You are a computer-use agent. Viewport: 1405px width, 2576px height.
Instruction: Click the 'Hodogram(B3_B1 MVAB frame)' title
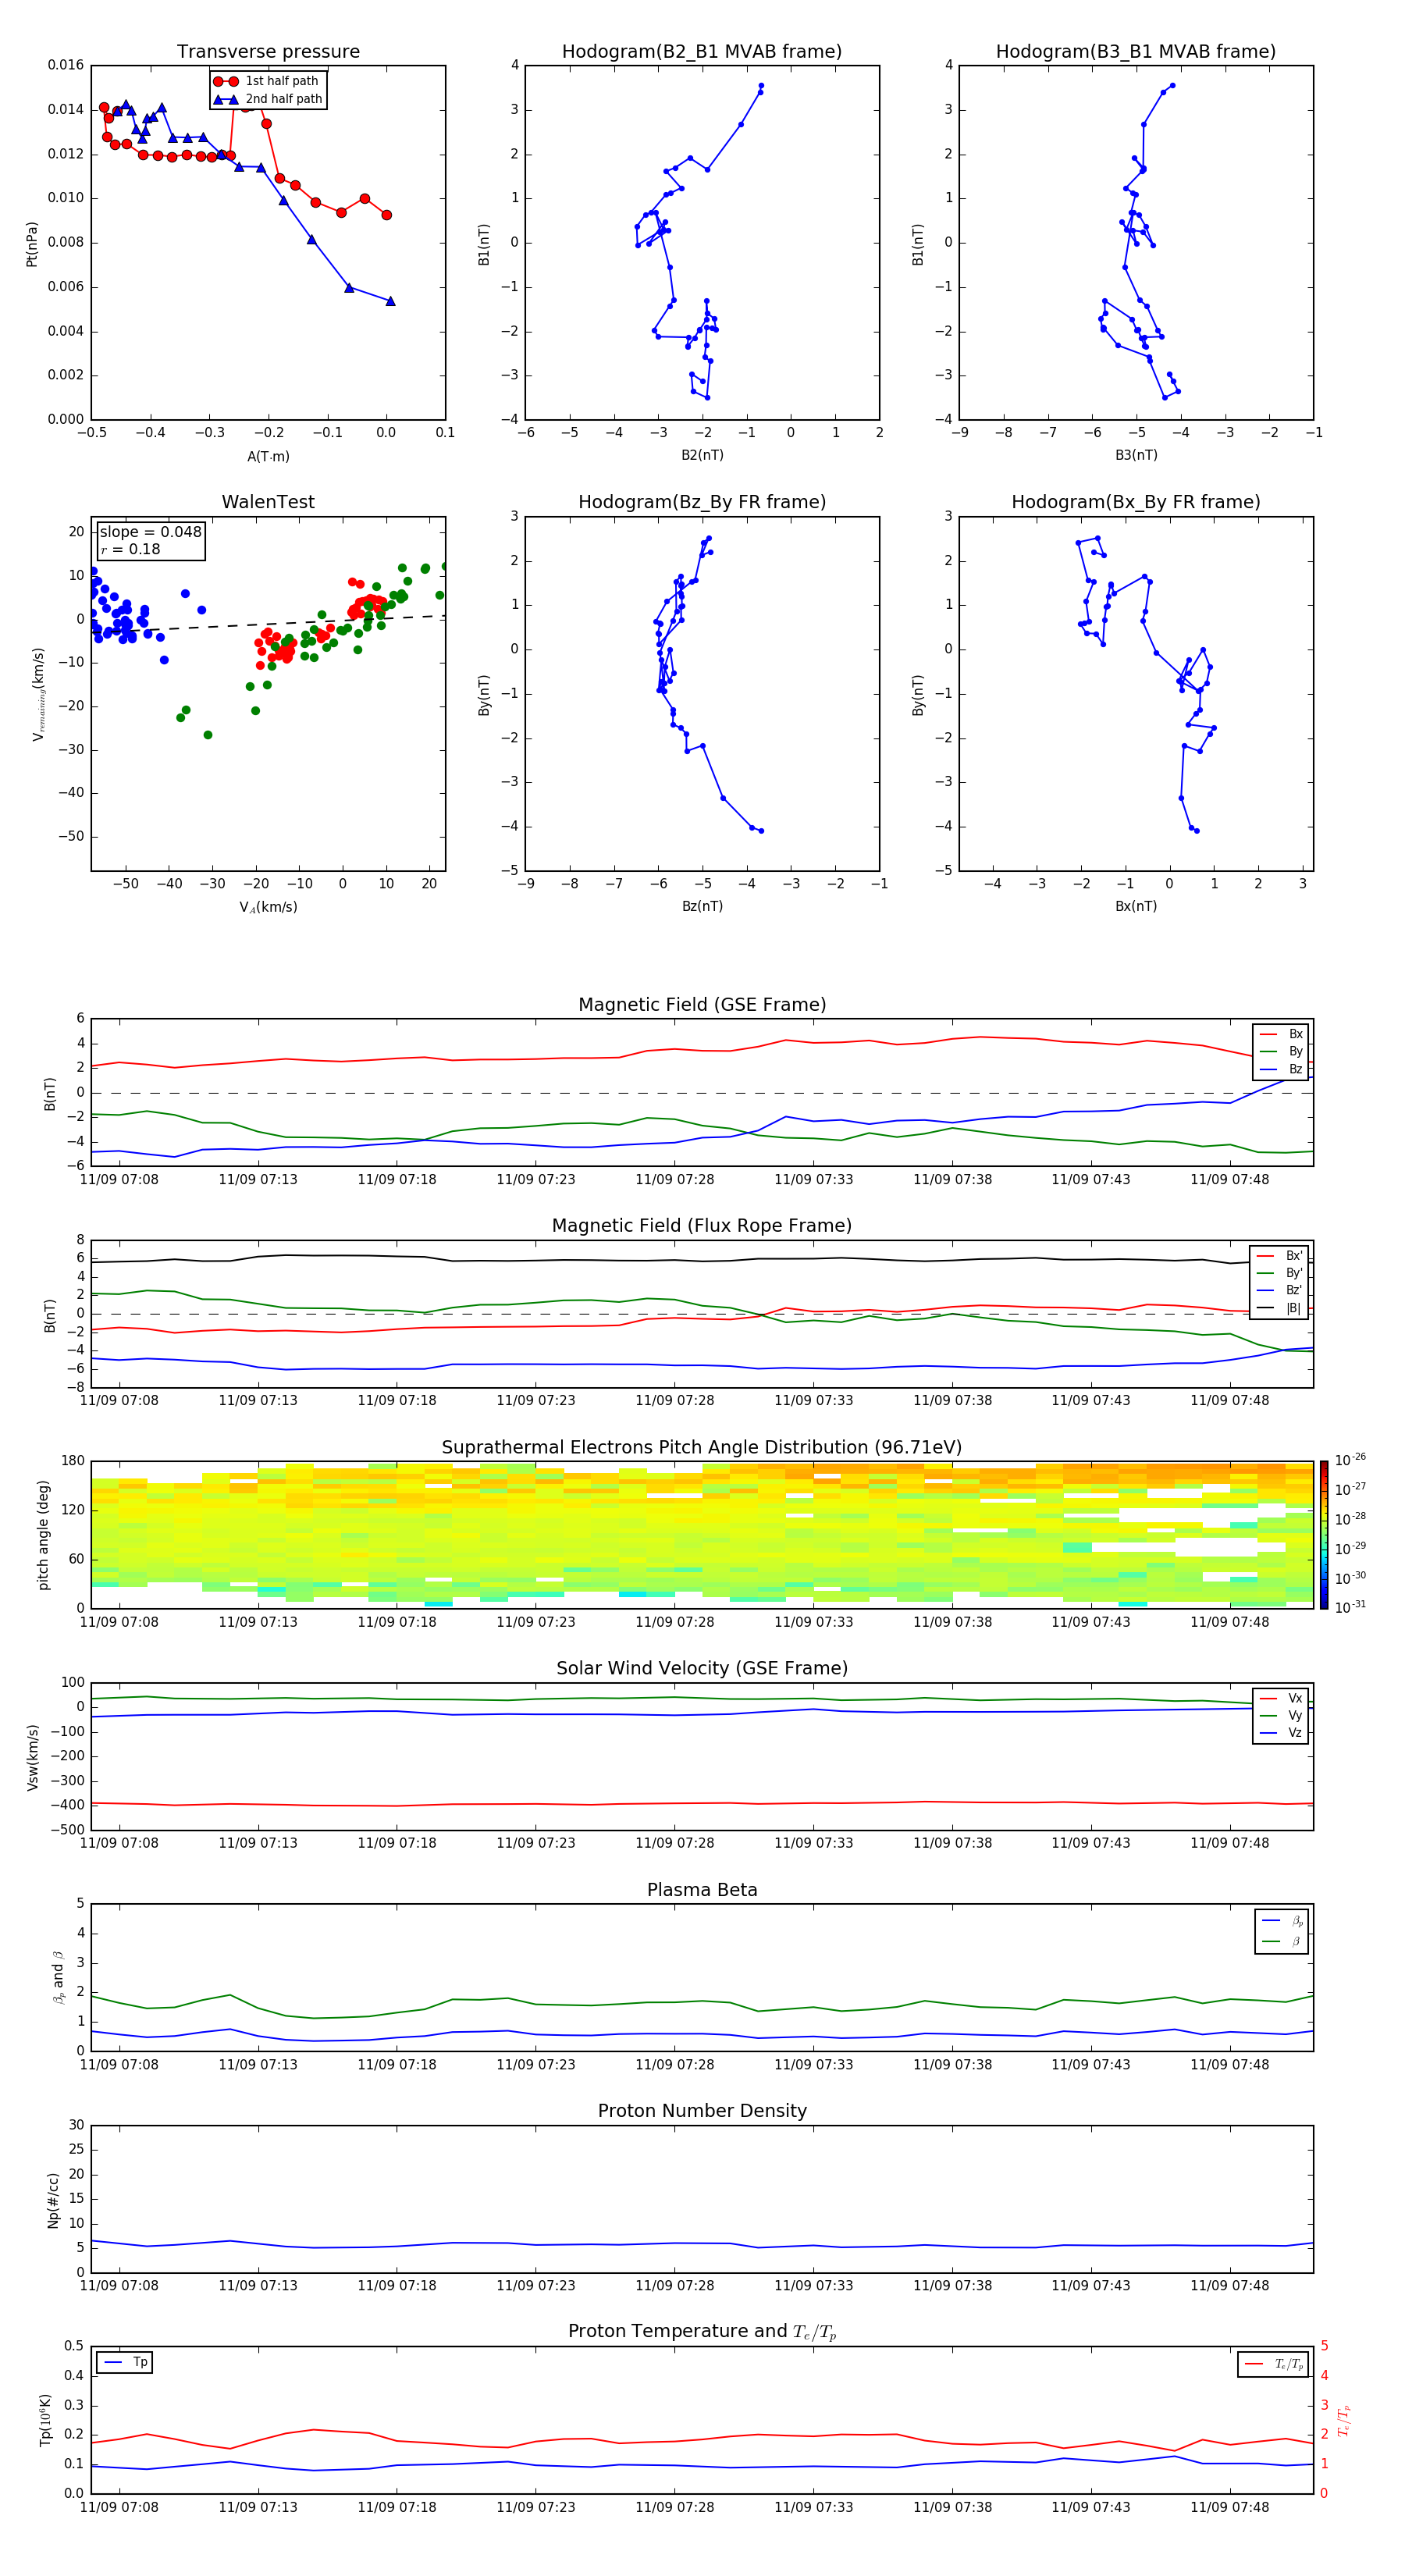click(1136, 52)
